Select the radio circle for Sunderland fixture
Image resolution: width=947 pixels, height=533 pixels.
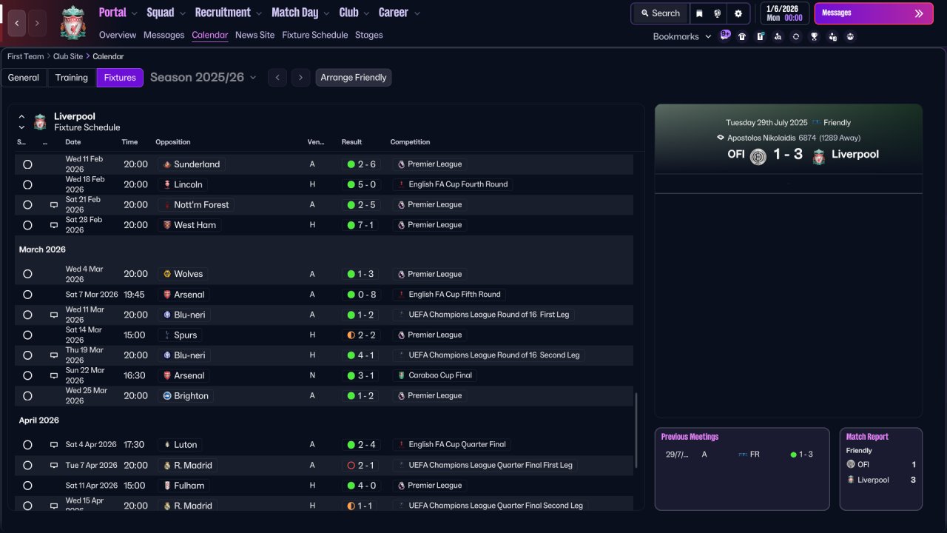tap(27, 164)
